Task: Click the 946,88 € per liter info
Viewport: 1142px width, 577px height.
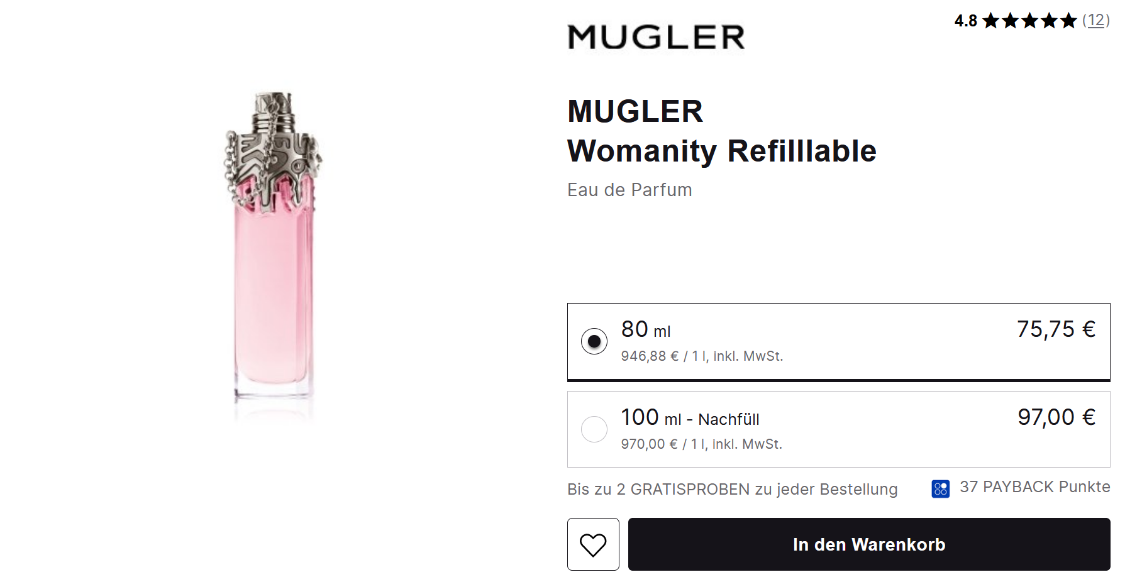Action: 702,356
